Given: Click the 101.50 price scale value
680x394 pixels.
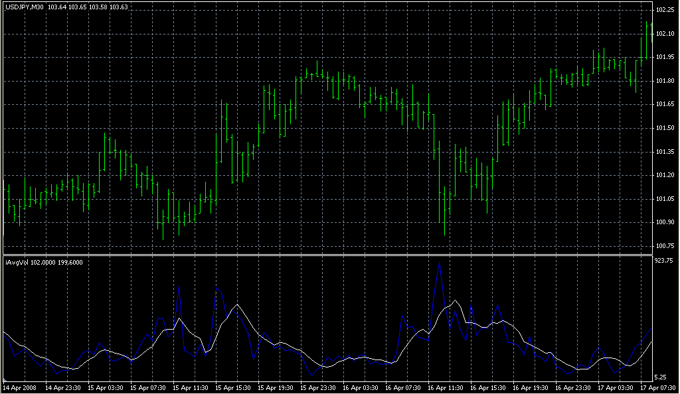Looking at the screenshot, I should [664, 128].
